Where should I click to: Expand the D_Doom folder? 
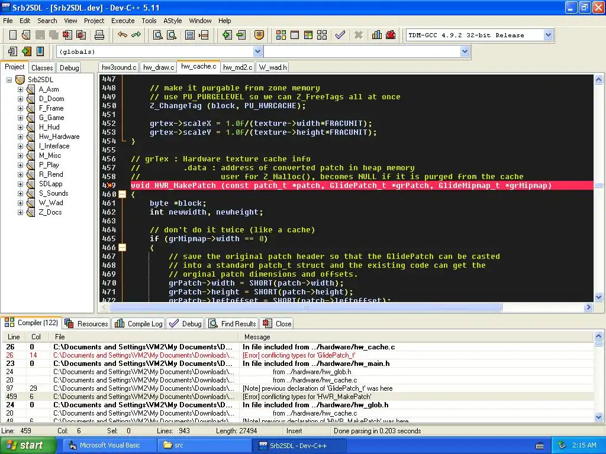pos(20,99)
